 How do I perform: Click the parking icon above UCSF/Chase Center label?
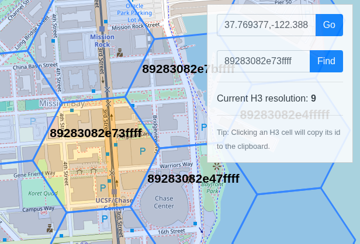pos(103,187)
